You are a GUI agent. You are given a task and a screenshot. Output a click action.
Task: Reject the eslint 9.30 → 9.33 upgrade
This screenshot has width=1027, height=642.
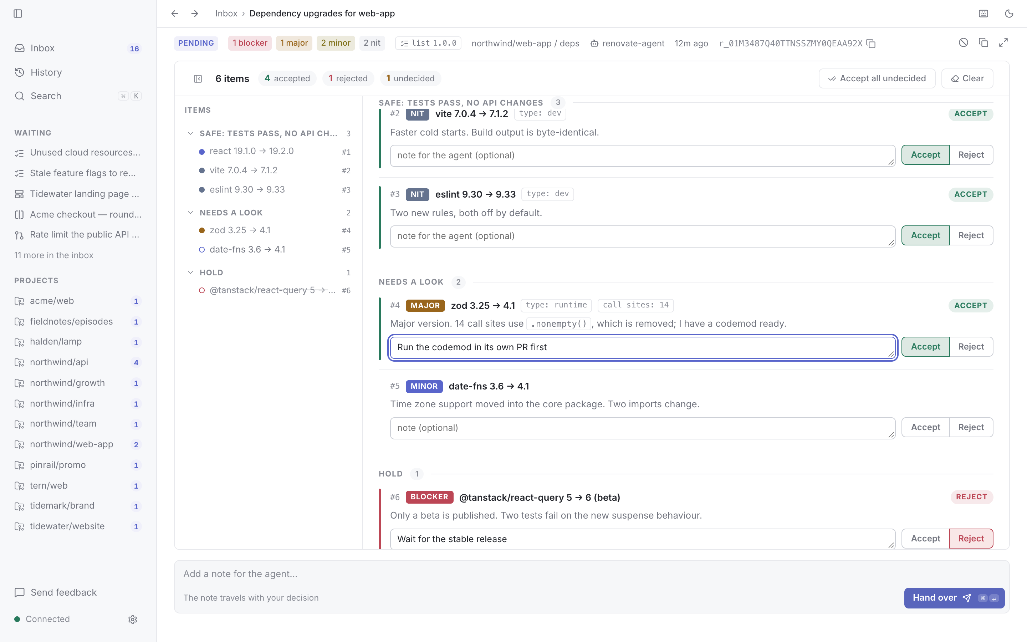(x=971, y=235)
